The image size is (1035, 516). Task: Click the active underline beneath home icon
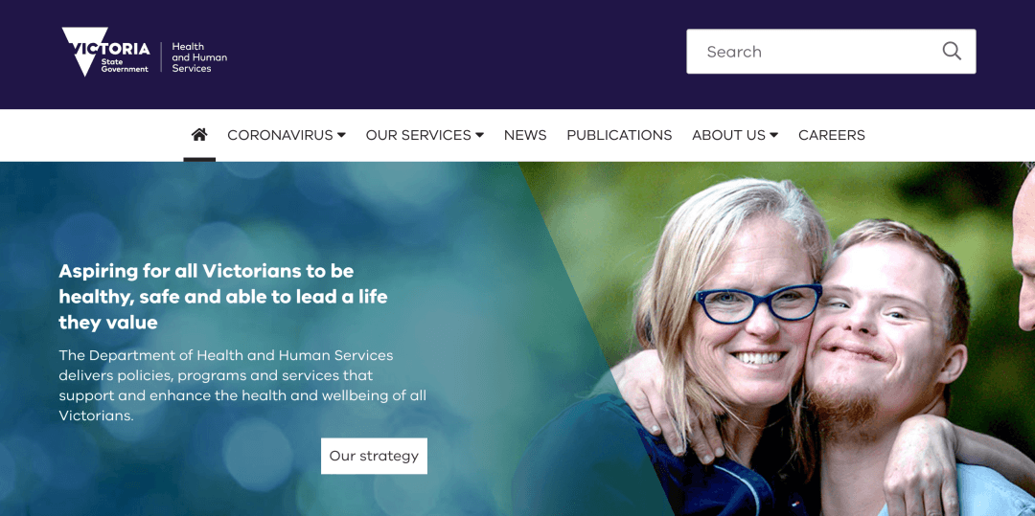click(199, 159)
